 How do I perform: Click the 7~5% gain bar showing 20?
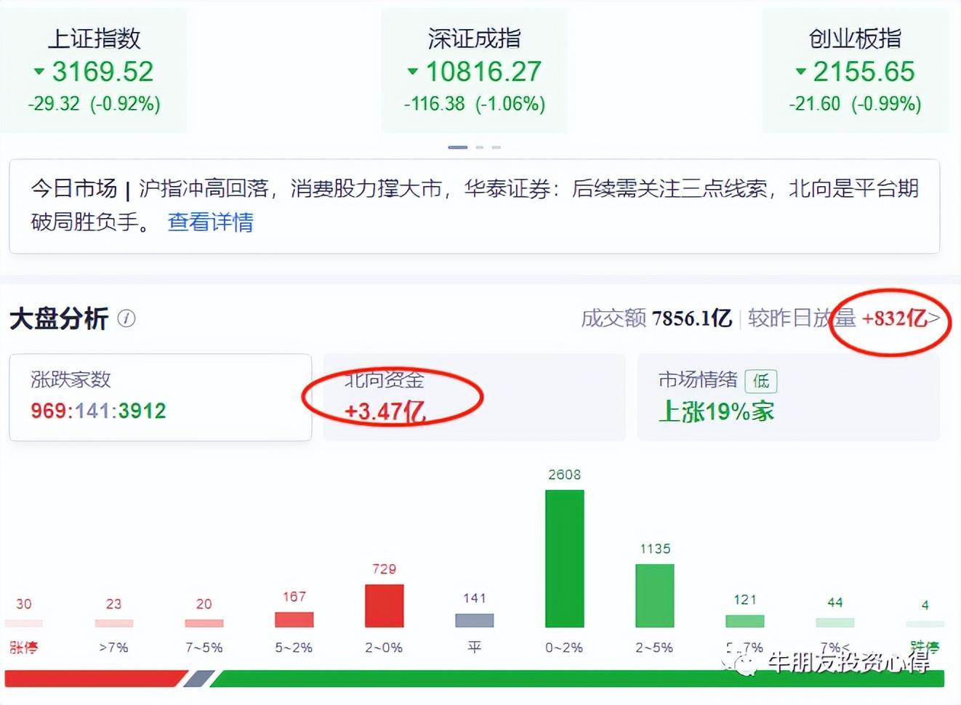click(x=204, y=623)
